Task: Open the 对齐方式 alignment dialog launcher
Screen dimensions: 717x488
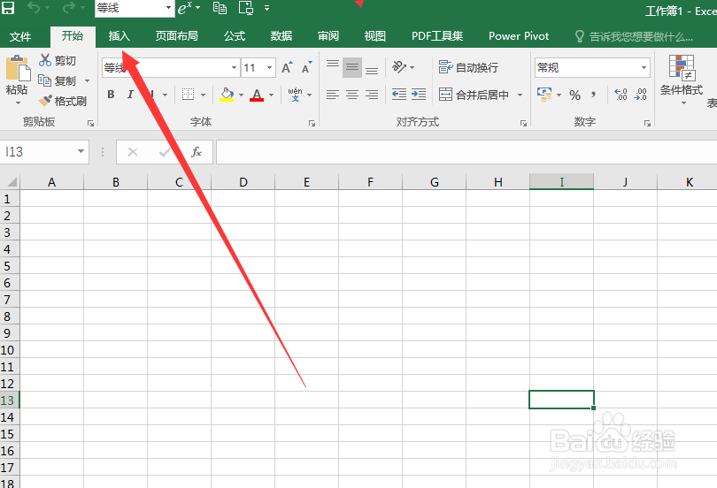Action: pyautogui.click(x=523, y=123)
